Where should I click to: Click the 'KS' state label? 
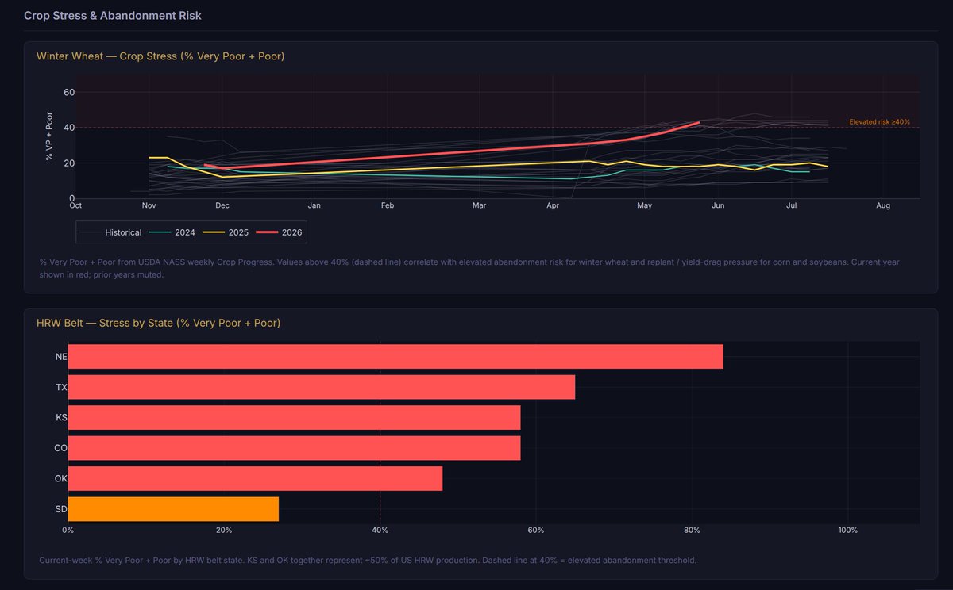(61, 418)
